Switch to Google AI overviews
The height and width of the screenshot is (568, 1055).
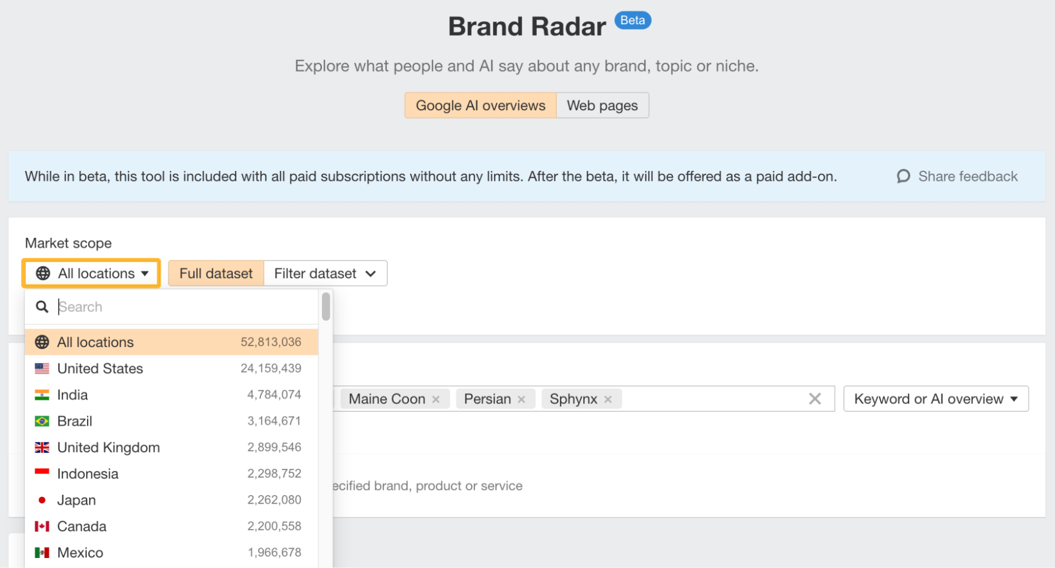pyautogui.click(x=480, y=105)
